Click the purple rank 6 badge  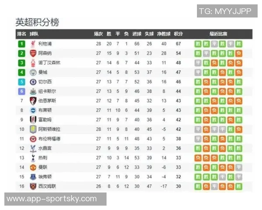[21, 91]
